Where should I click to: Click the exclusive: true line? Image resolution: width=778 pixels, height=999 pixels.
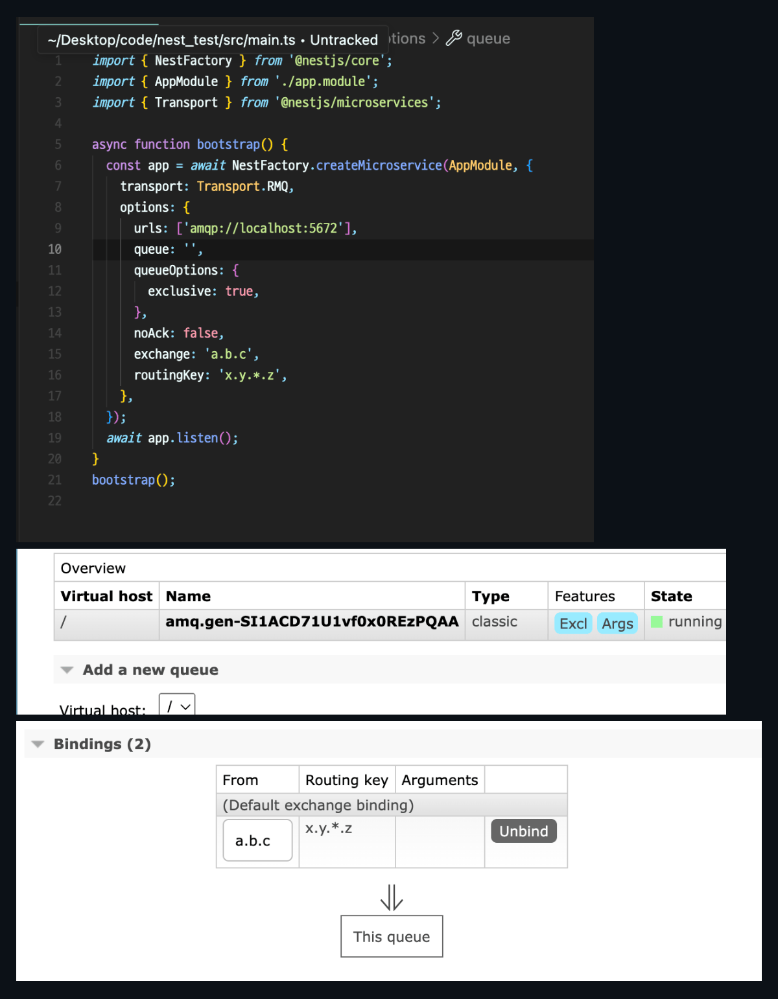[x=204, y=292]
